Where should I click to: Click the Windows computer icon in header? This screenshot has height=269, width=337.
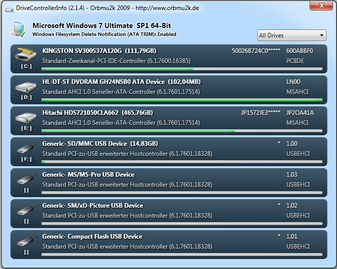[x=18, y=30]
